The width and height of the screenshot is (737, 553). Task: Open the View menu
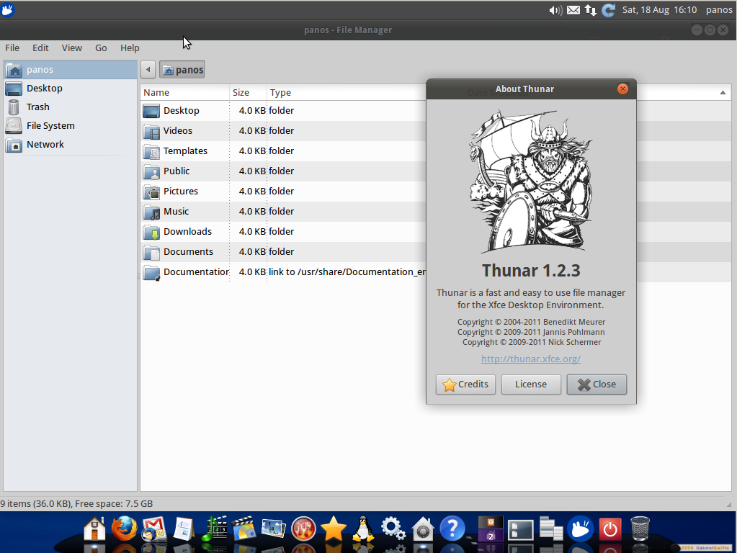[72, 48]
